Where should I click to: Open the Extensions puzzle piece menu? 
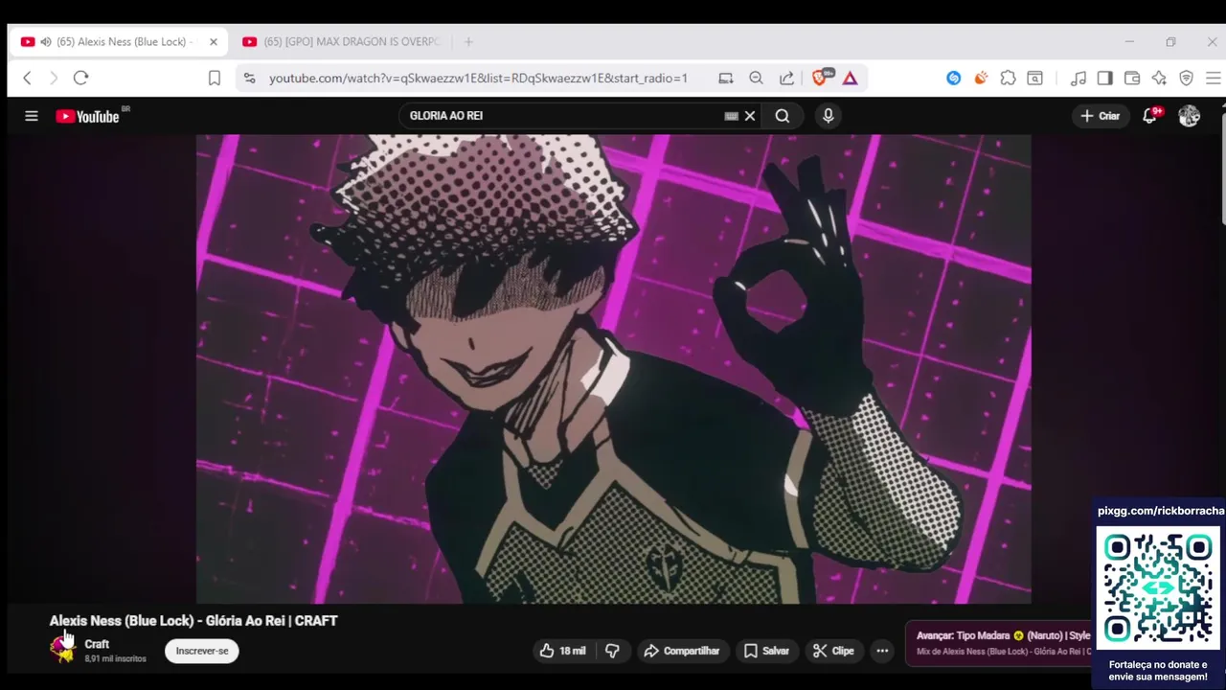[x=1008, y=79]
